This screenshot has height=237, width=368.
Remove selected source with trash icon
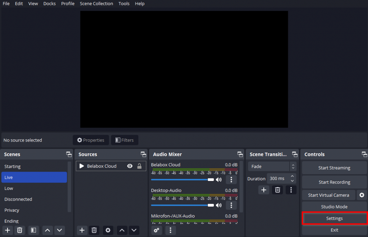pos(94,230)
